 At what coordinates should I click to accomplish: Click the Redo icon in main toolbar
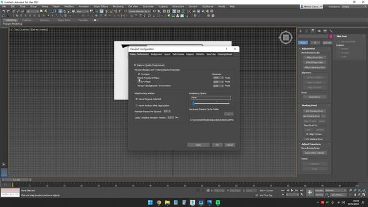(8, 11)
